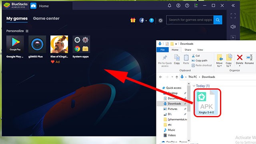Open recent locations dropdown in Explorer
This screenshot has height=144, width=256.
(x=172, y=77)
